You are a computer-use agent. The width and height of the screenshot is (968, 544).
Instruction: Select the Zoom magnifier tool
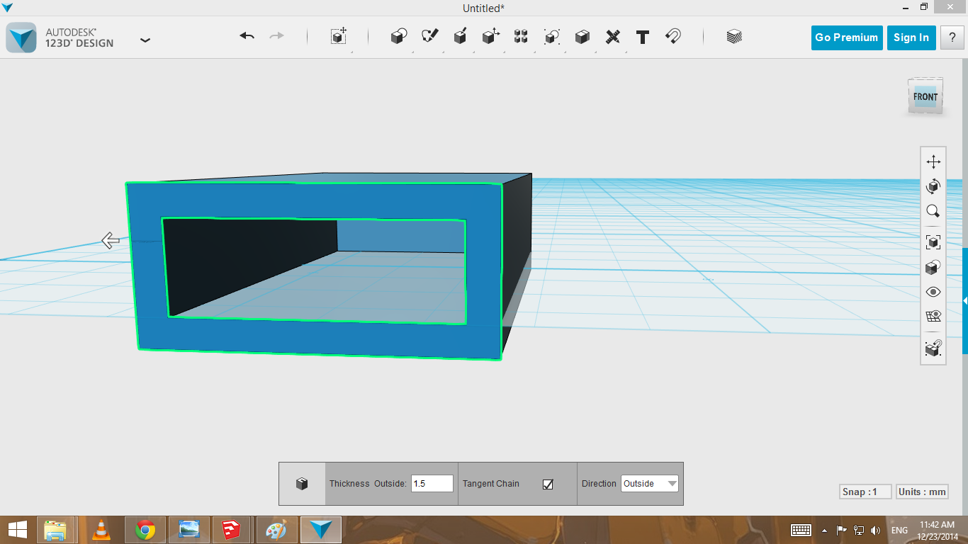click(933, 211)
